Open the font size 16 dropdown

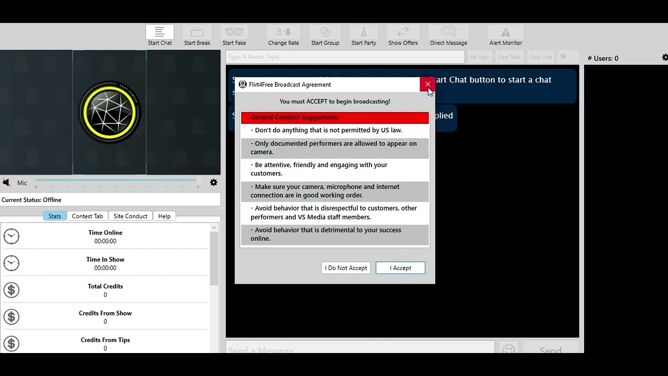pos(568,57)
